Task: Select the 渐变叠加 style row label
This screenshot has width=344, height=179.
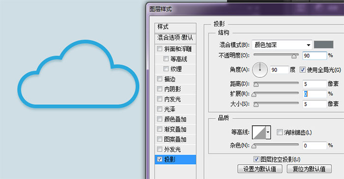Action: pos(175,129)
